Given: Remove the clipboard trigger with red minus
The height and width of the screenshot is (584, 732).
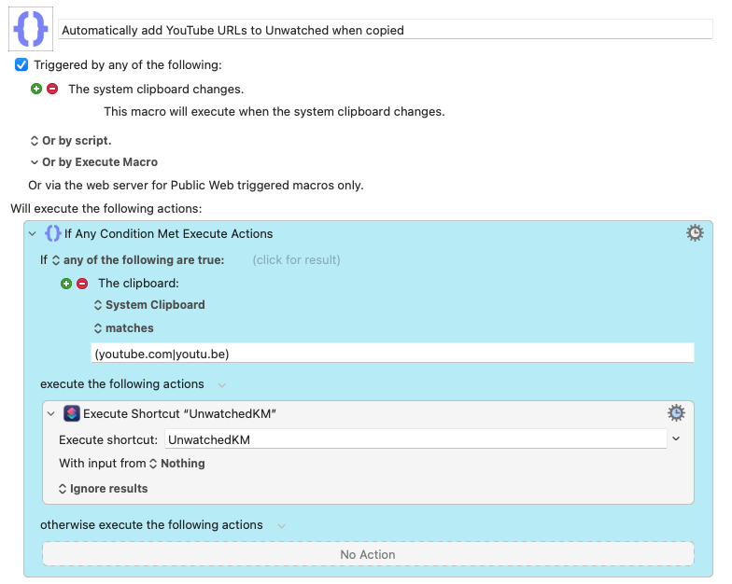Looking at the screenshot, I should tap(52, 89).
